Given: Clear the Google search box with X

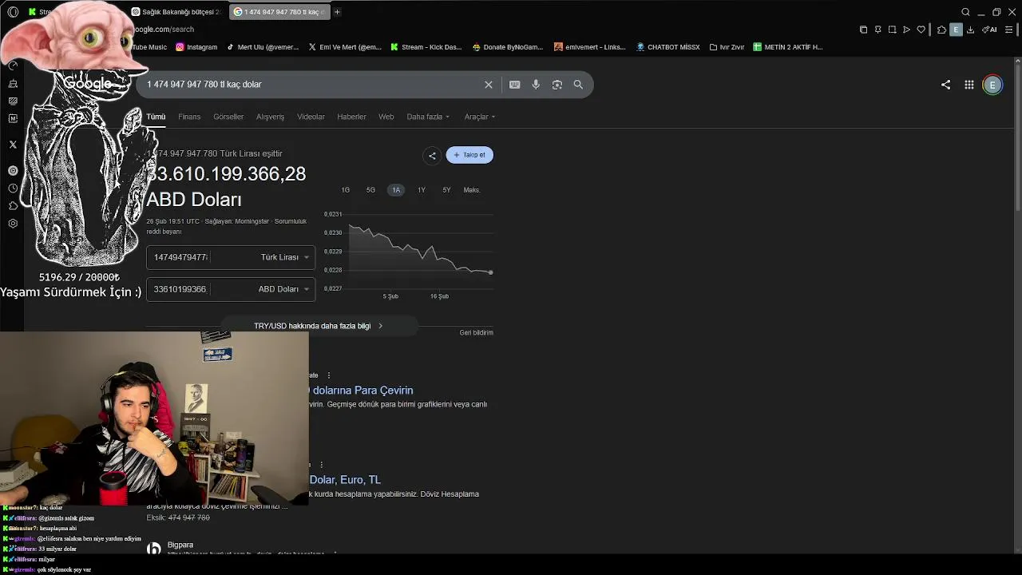Looking at the screenshot, I should point(489,85).
